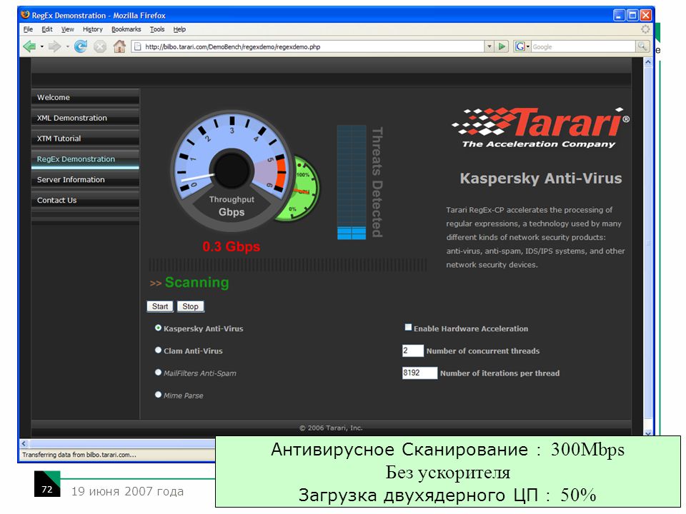Expand the address bar URL history dropdown

(x=489, y=46)
